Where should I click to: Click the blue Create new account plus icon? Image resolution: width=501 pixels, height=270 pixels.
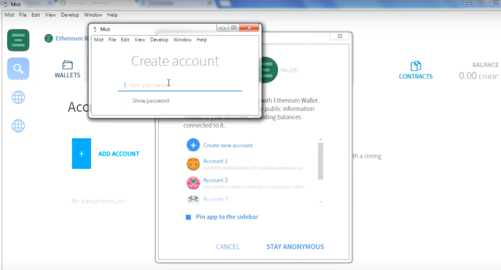click(193, 145)
